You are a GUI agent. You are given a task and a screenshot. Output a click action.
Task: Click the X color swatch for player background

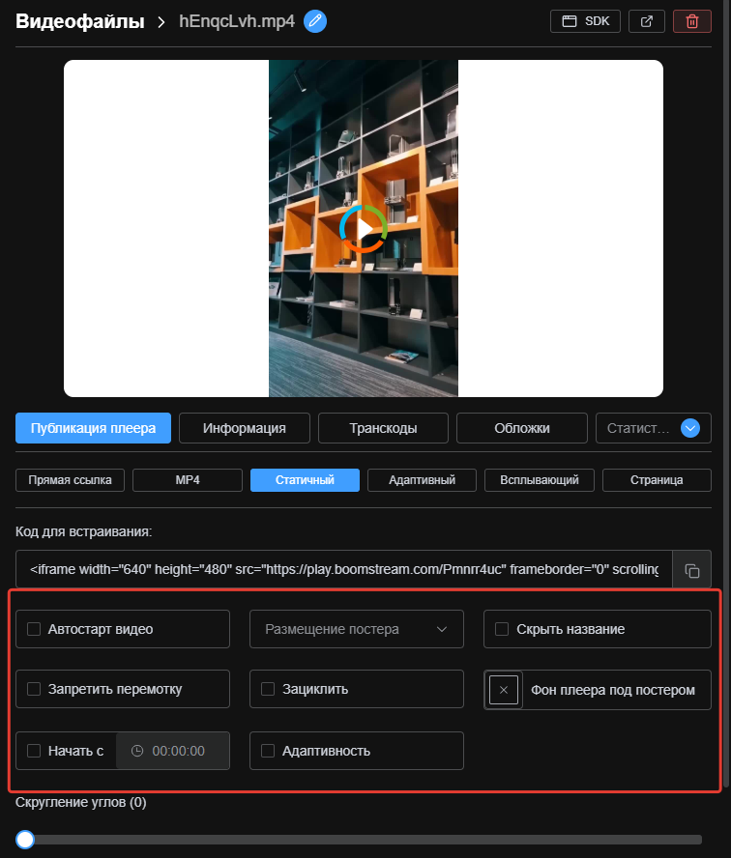click(504, 690)
